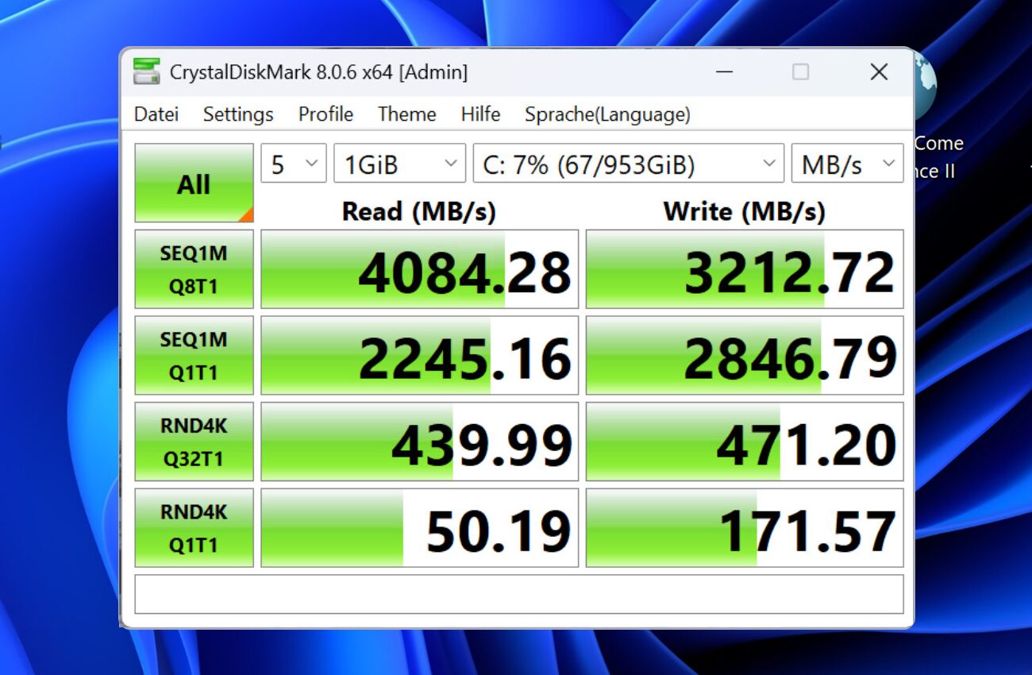The width and height of the screenshot is (1032, 675).
Task: Click the empty comment field at bottom
Action: 519,594
